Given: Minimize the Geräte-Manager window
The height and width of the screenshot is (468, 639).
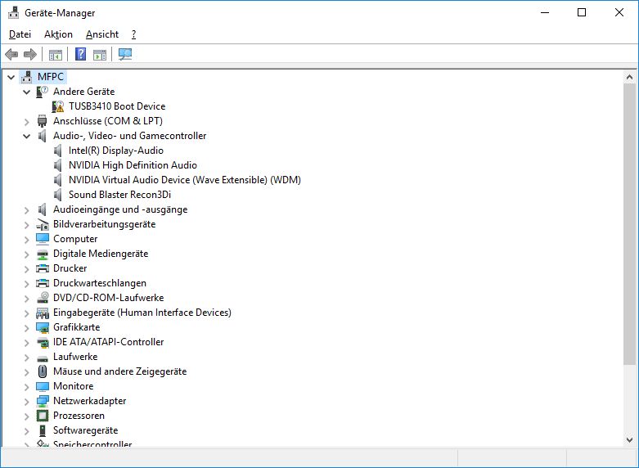Looking at the screenshot, I should 545,12.
